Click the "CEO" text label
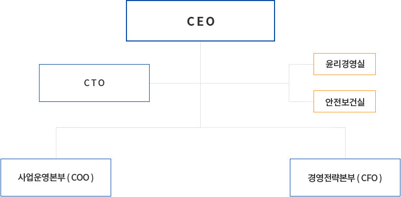The width and height of the screenshot is (401, 197). (x=201, y=22)
